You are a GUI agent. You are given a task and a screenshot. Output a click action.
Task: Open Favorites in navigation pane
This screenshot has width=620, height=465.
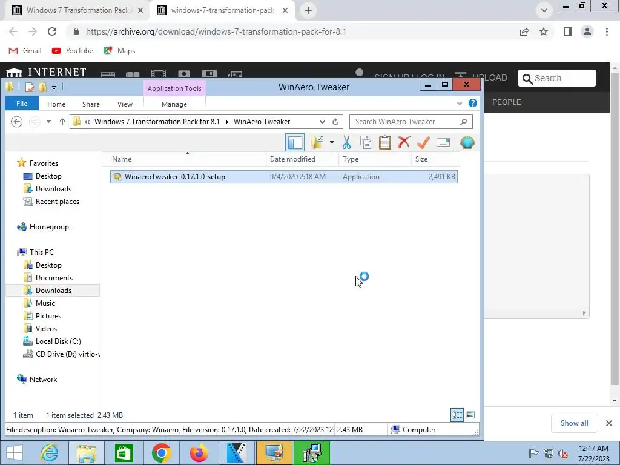tap(44, 163)
